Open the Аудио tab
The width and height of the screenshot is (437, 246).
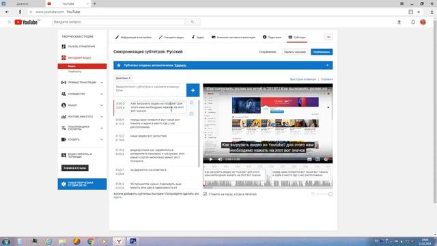click(x=198, y=37)
